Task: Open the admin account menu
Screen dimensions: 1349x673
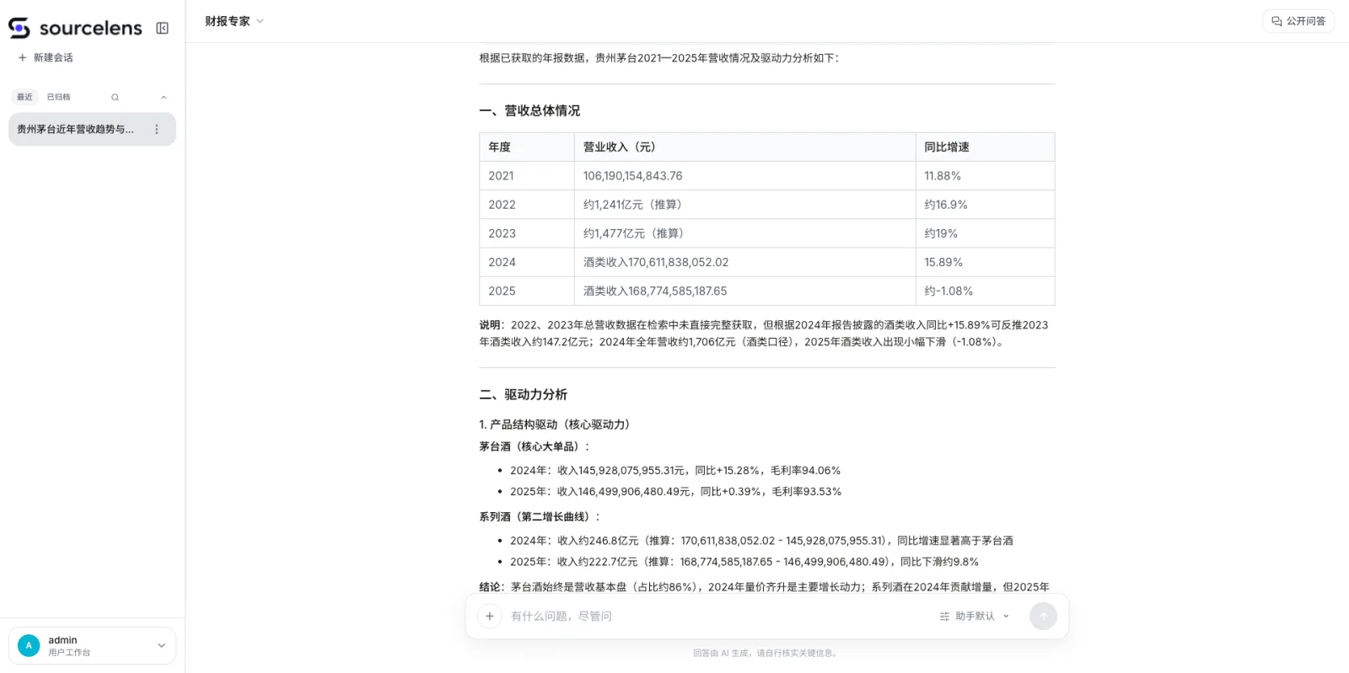Action: 93,646
